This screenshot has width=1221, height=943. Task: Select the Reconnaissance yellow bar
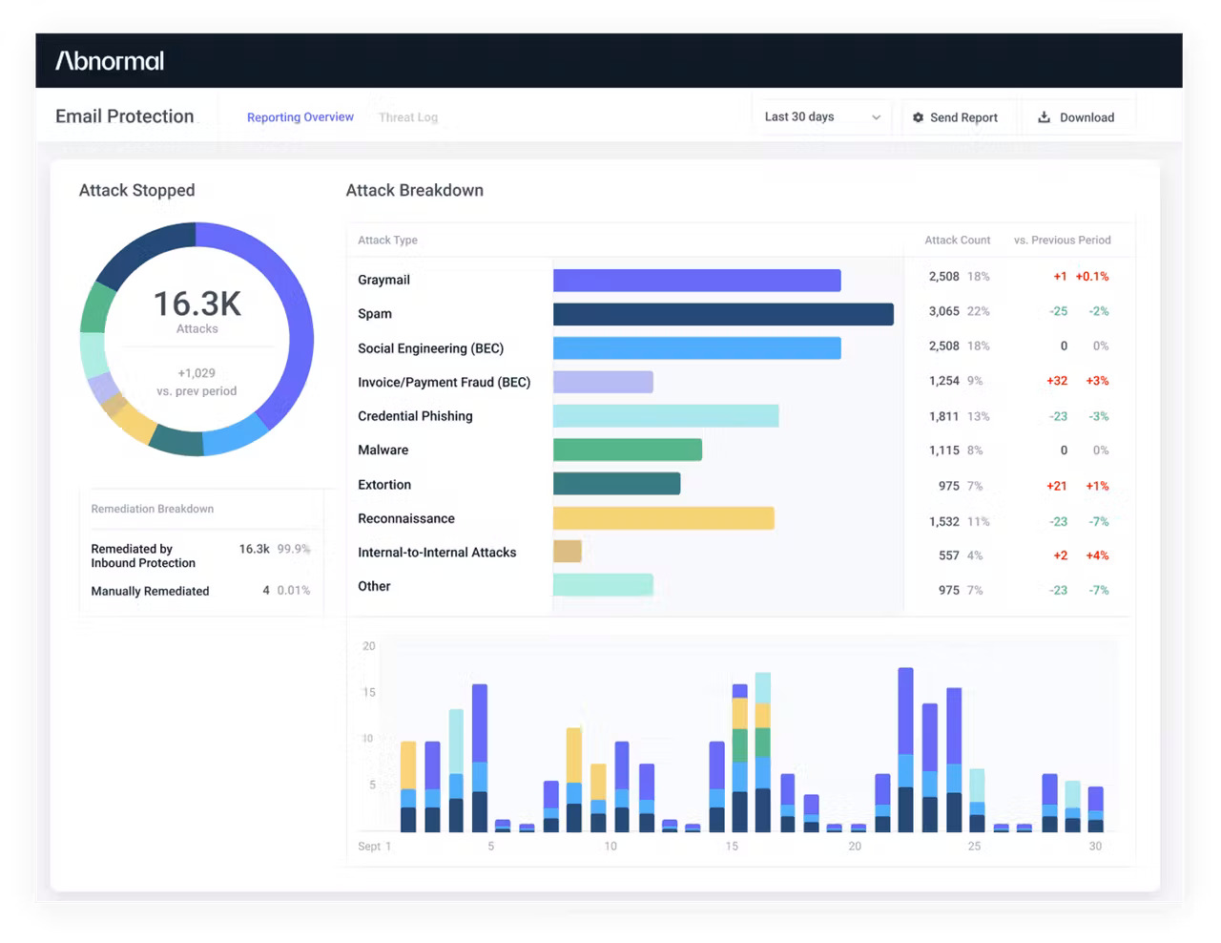(663, 518)
